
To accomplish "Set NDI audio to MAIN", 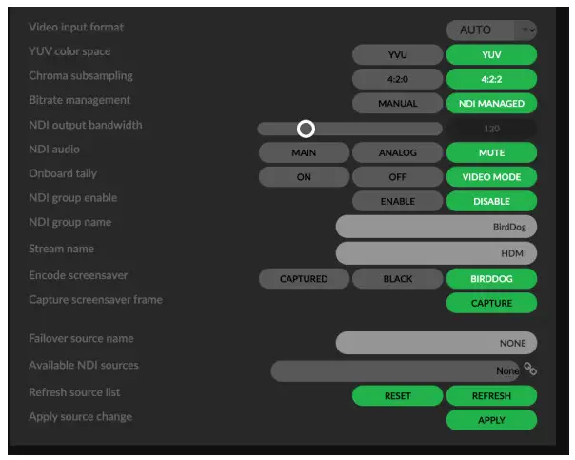I will (x=304, y=152).
